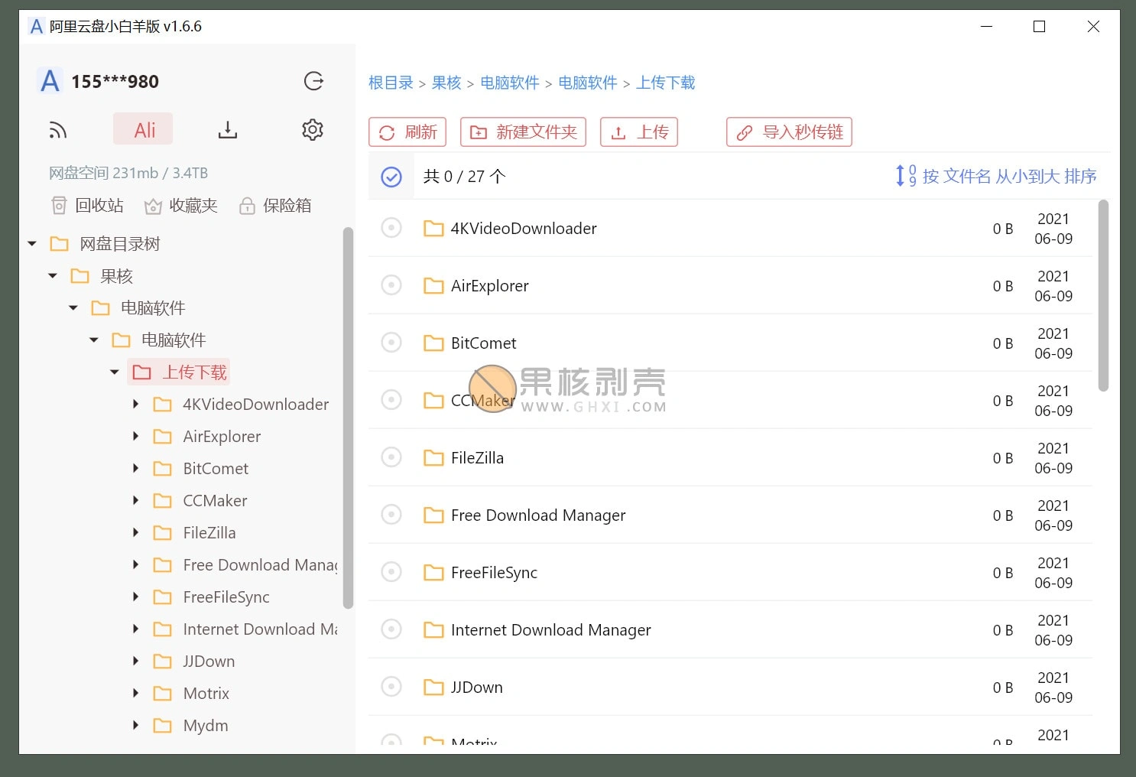Viewport: 1136px width, 777px height.
Task: Click the JJDown tree folder icon
Action: point(162,662)
